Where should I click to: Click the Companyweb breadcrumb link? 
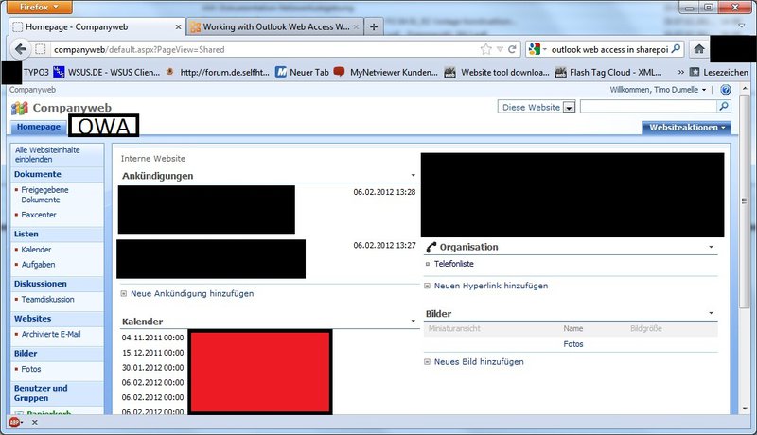pyautogui.click(x=32, y=90)
